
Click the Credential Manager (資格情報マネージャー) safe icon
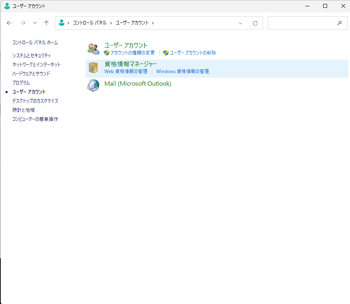[x=93, y=68]
